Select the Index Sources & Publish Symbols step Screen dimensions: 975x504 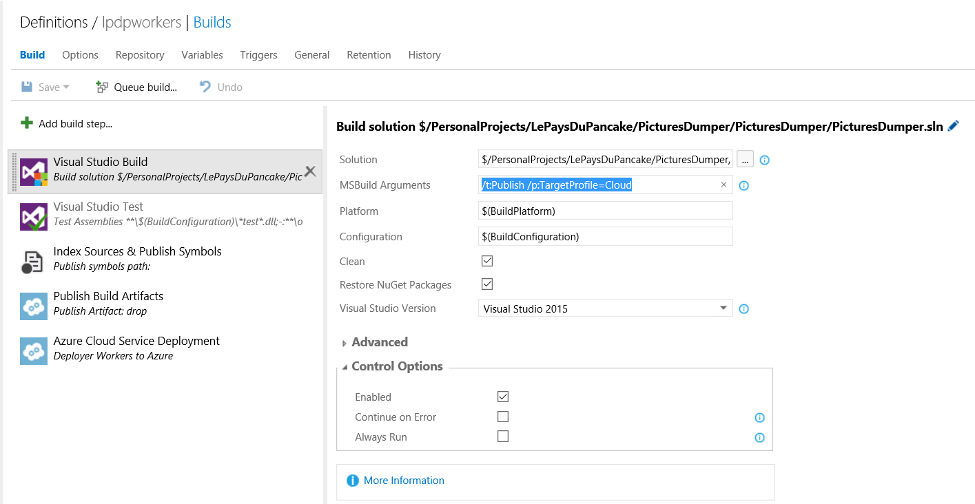(x=165, y=261)
